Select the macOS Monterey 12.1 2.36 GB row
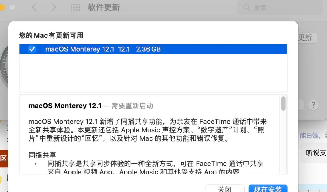 point(153,49)
